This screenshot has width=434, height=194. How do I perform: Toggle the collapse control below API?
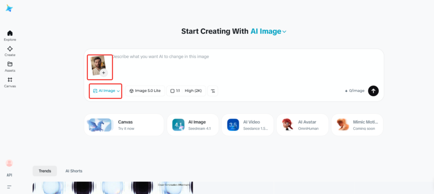point(9,187)
